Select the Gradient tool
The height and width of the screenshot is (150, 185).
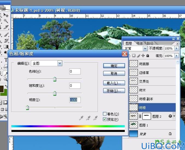click(6, 47)
